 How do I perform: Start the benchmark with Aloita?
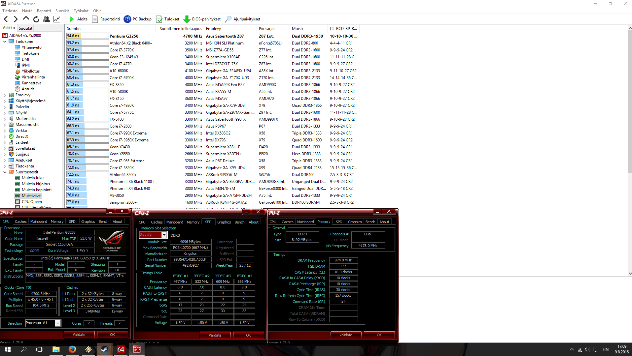79,19
